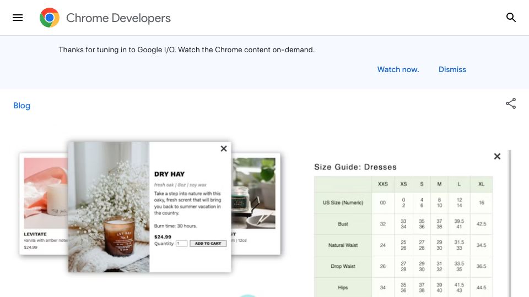Click the 'US Size (Numeric)' row label

pos(343,203)
